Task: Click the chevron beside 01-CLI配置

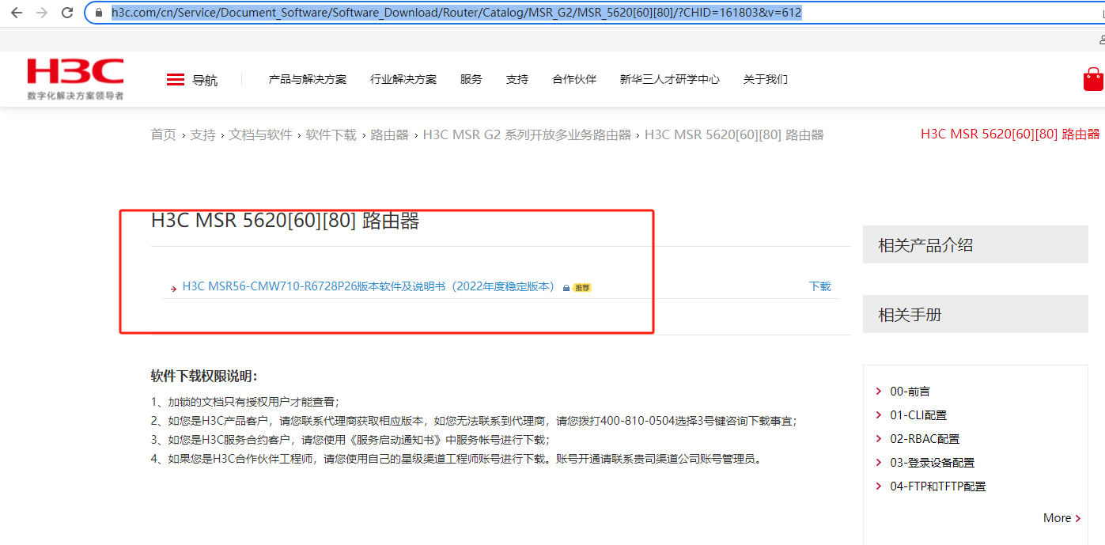Action: pyautogui.click(x=879, y=415)
